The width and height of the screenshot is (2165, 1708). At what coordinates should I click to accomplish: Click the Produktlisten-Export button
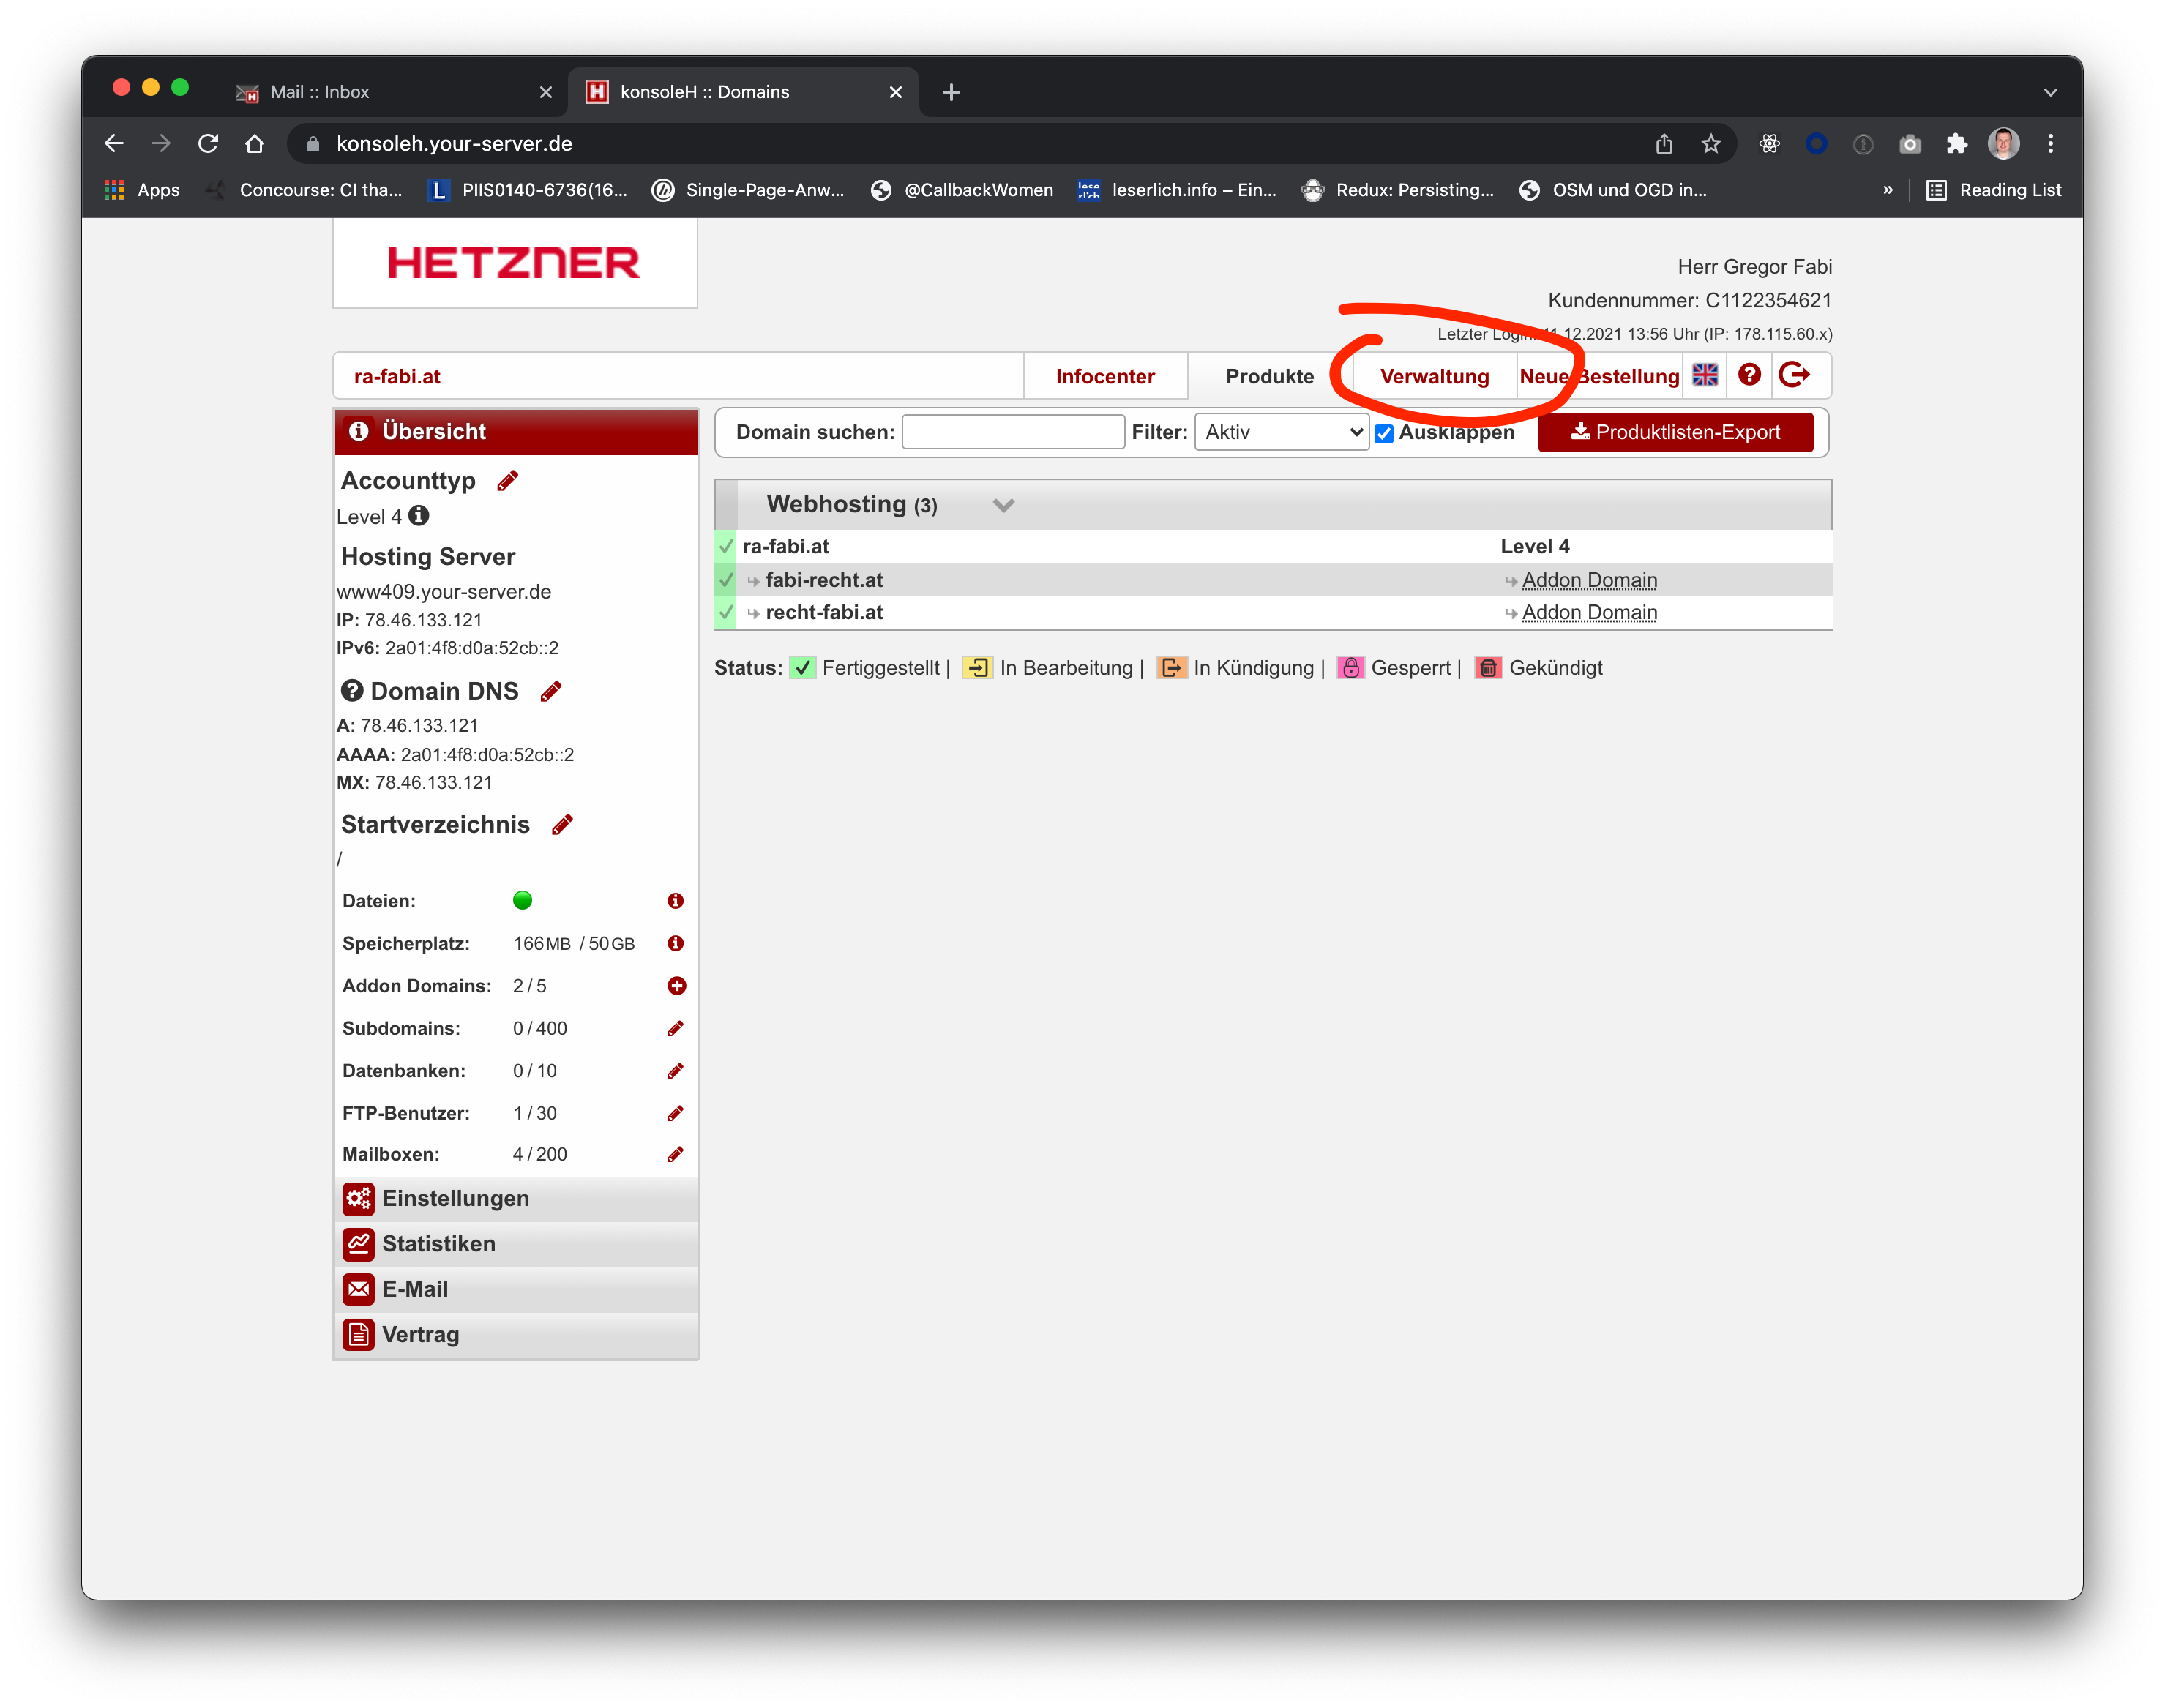coord(1675,432)
